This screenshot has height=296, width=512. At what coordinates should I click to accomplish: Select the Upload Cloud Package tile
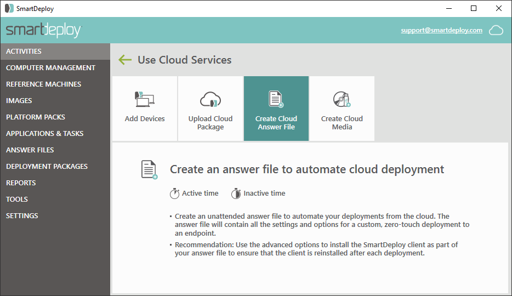tap(211, 109)
